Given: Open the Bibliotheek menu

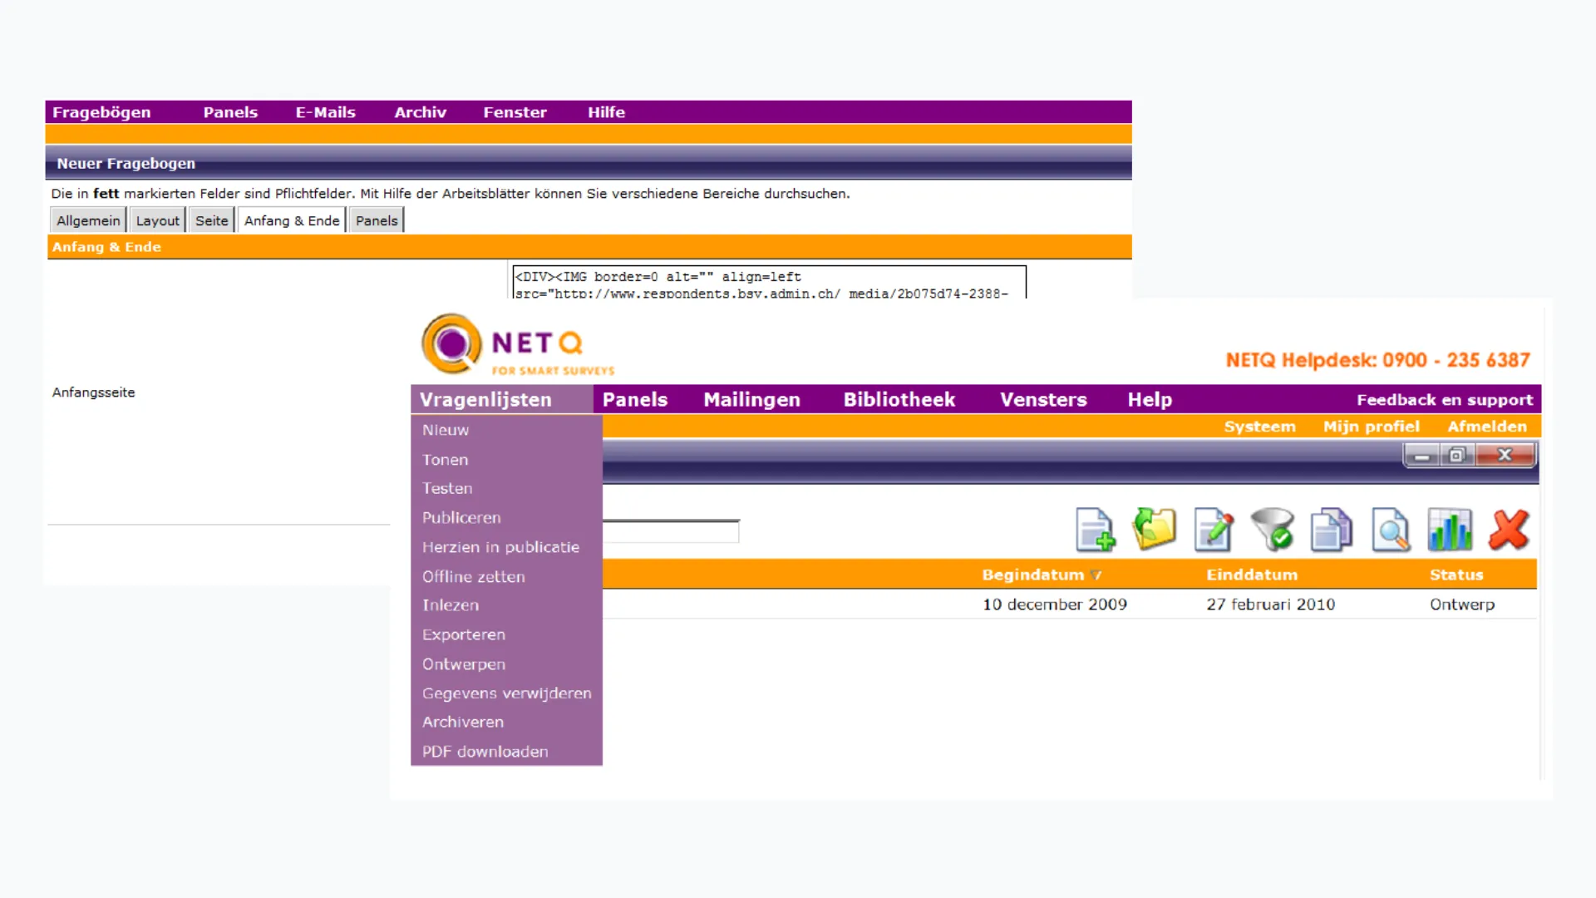Looking at the screenshot, I should pos(899,400).
